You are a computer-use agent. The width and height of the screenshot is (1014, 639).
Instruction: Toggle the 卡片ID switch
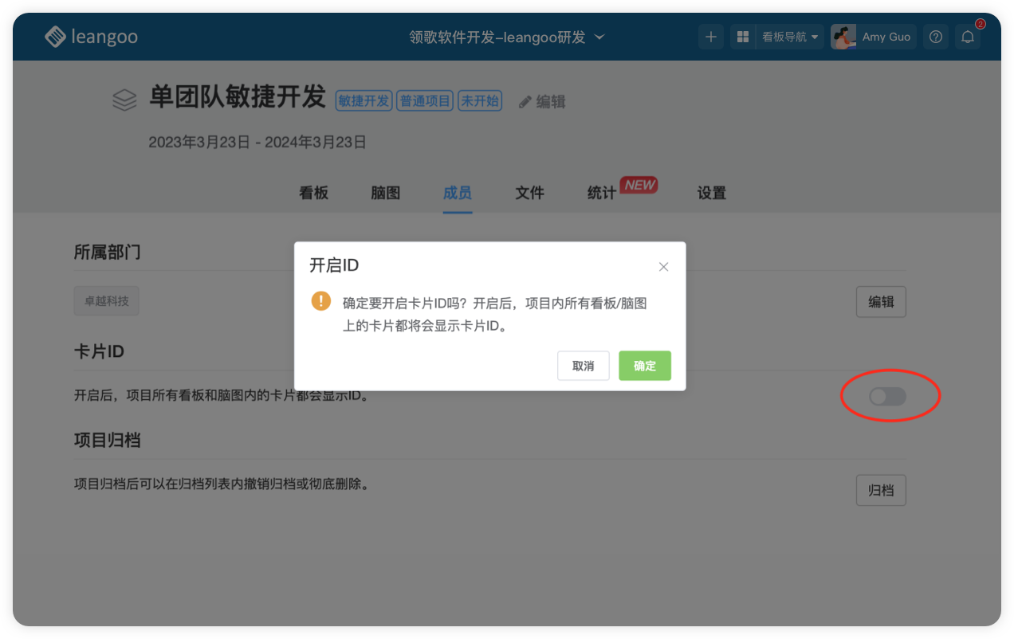[887, 396]
